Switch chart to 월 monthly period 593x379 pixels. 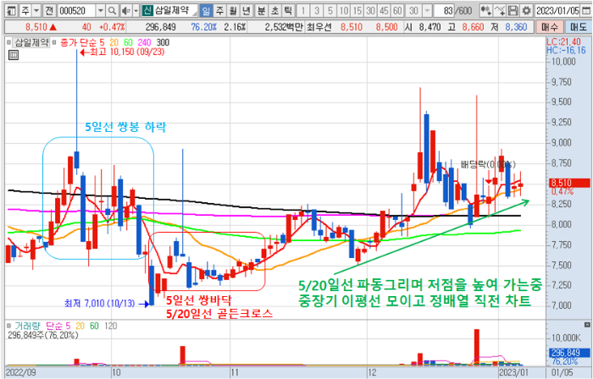tap(233, 10)
